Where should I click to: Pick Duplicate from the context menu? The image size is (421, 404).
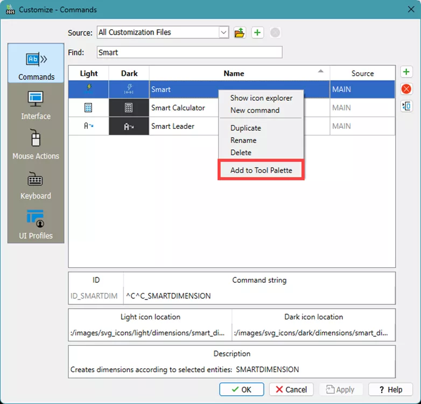(245, 128)
